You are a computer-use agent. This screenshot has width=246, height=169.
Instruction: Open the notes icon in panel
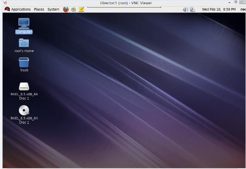82,10
